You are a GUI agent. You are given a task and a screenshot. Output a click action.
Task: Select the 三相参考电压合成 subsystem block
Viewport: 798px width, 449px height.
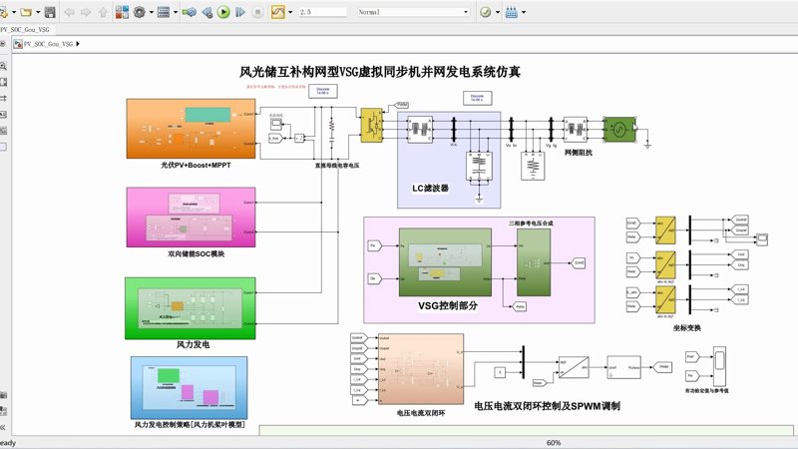pyautogui.click(x=534, y=262)
